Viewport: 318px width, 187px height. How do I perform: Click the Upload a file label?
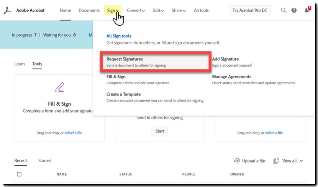[254, 161]
